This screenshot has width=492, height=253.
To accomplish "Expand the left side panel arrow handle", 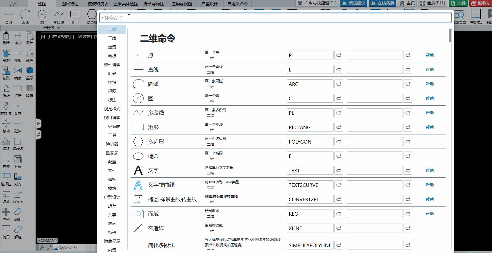I will 39,124.
